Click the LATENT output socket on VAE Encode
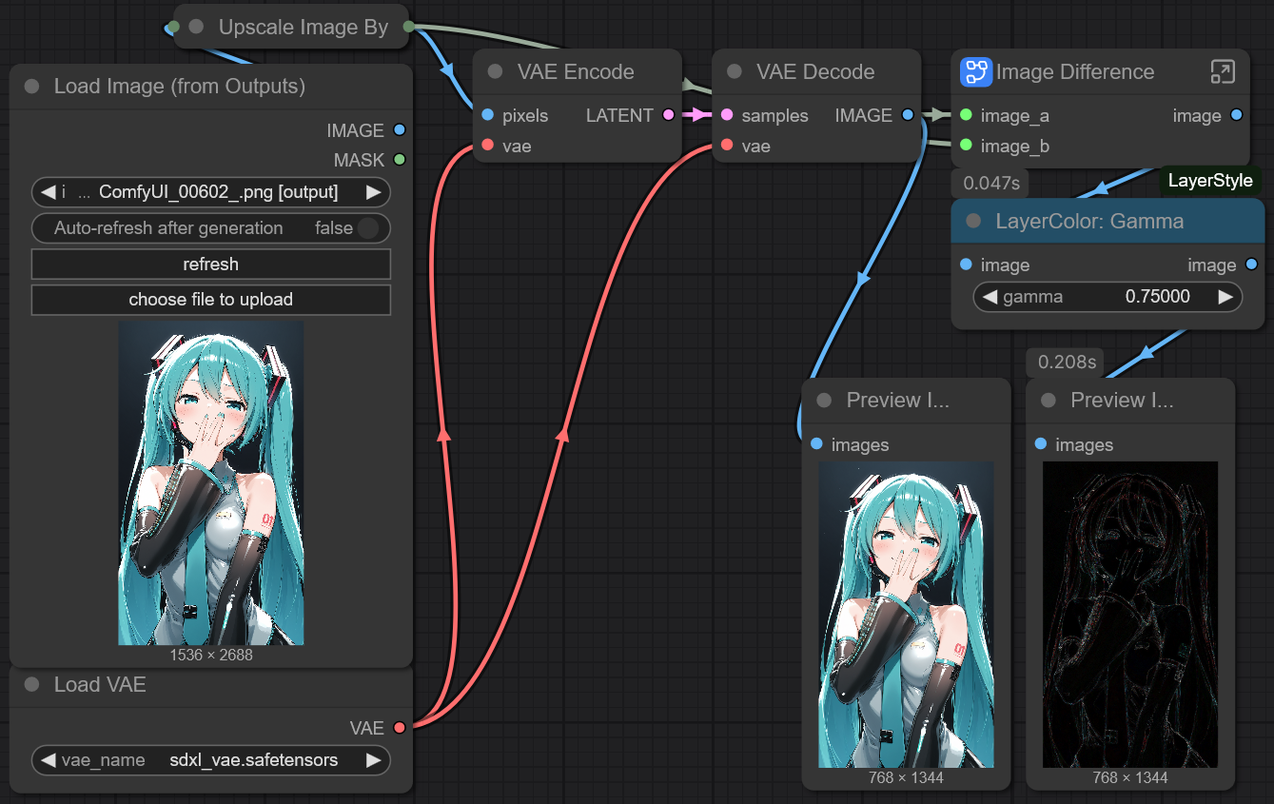Screen dimensions: 1274x804 tap(669, 115)
